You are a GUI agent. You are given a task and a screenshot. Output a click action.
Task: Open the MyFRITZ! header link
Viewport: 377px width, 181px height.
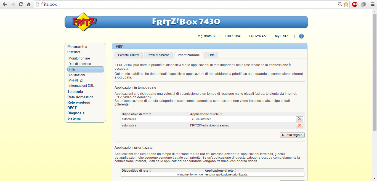point(282,36)
